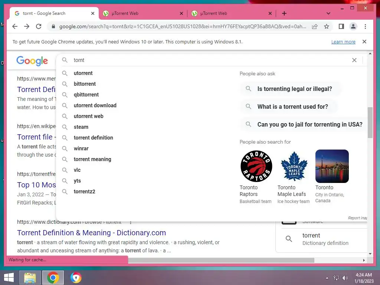Open the Toronto Maple Leafs logo thumbnail
Viewport: 380px width, 285px height.
click(294, 166)
